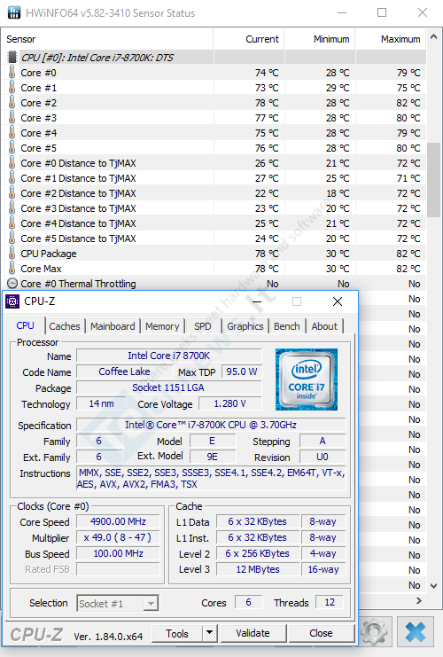Click the Core Voltage value 1.280 V
The height and width of the screenshot is (657, 443).
point(229,403)
